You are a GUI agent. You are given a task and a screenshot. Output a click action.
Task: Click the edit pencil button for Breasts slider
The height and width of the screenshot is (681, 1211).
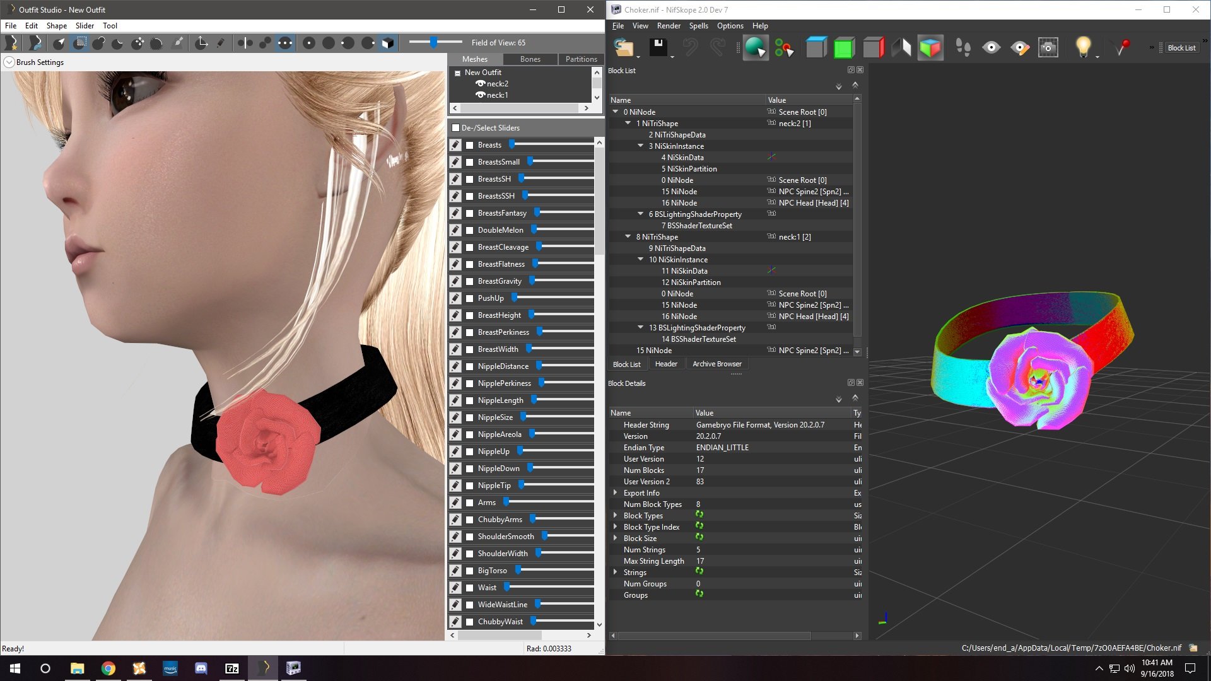(455, 145)
